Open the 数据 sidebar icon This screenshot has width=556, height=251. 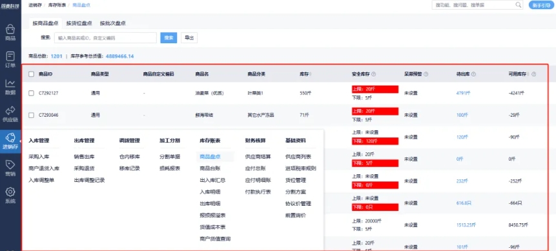pos(10,87)
